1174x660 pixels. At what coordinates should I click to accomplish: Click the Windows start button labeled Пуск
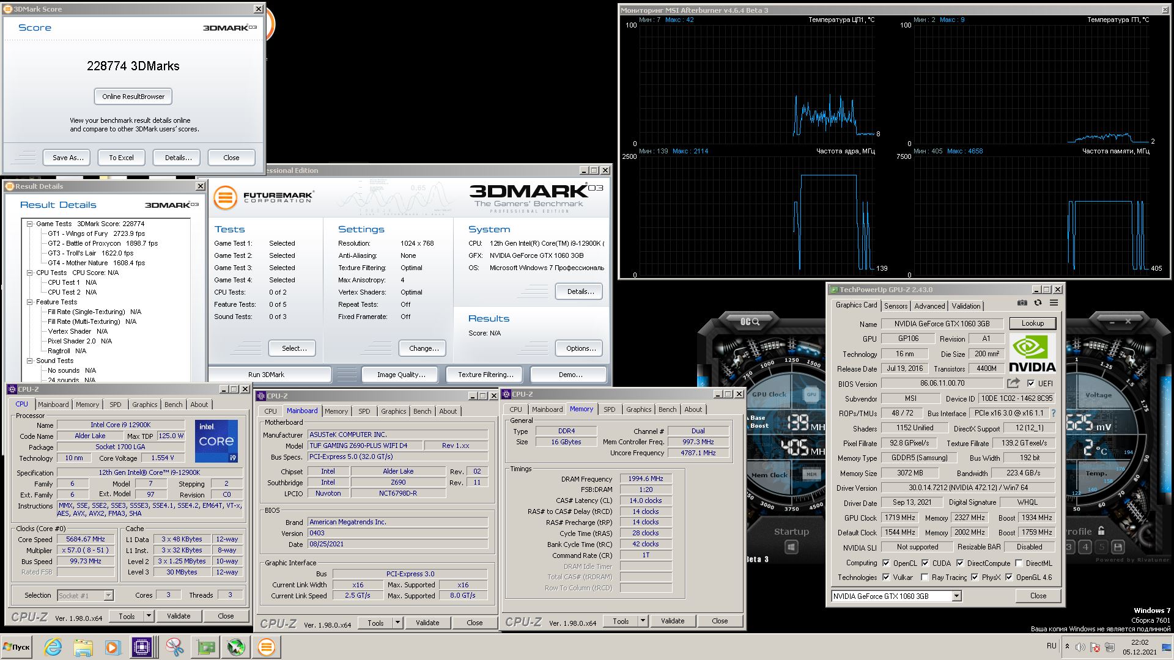(x=17, y=647)
